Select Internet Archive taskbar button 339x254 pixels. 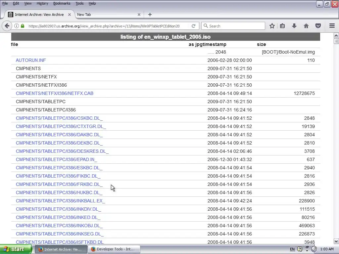click(61, 249)
